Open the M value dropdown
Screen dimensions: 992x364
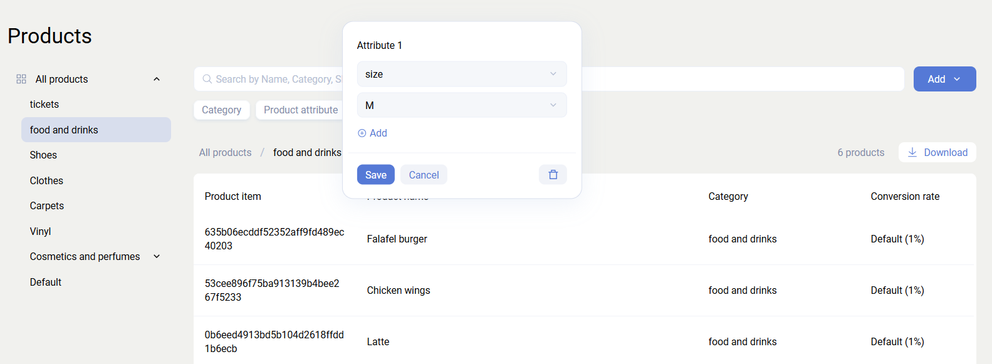click(461, 105)
